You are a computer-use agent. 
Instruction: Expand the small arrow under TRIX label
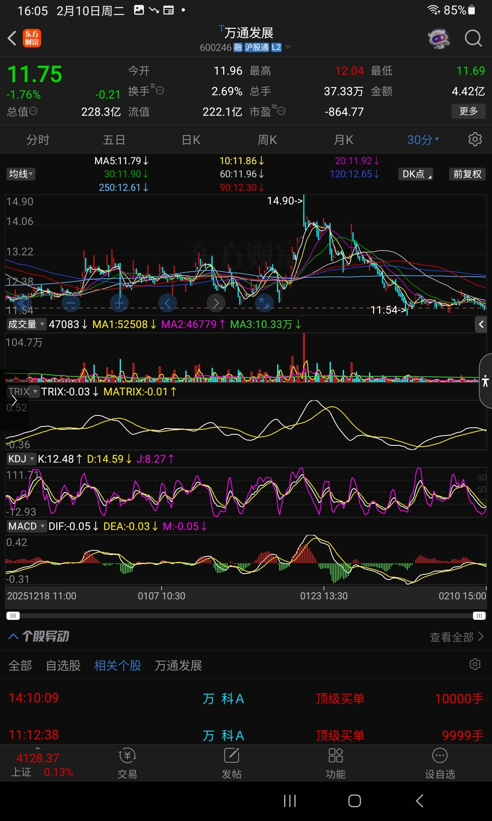14,401
